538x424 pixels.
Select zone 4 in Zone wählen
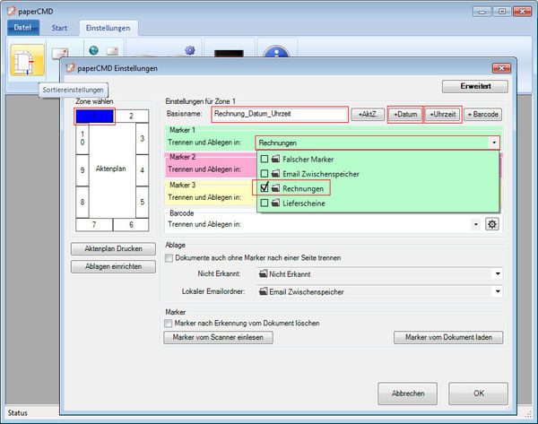[142, 170]
